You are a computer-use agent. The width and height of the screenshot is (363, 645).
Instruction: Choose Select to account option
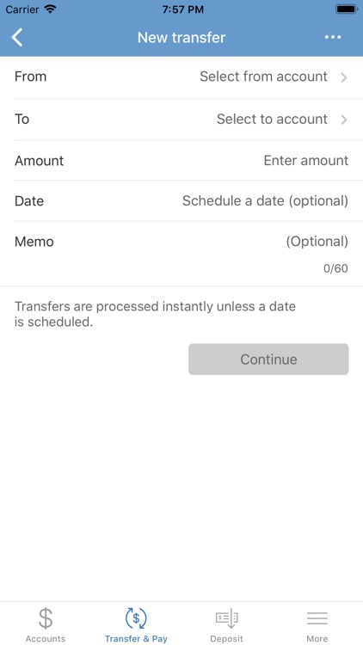point(272,119)
